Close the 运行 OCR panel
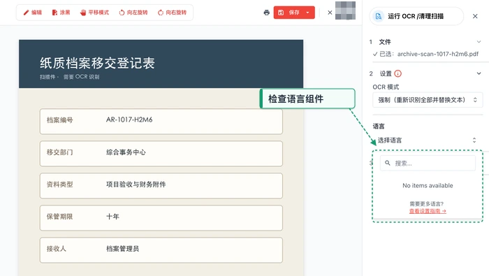 tap(475, 16)
